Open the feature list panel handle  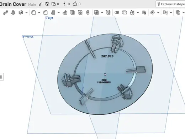(1, 77)
